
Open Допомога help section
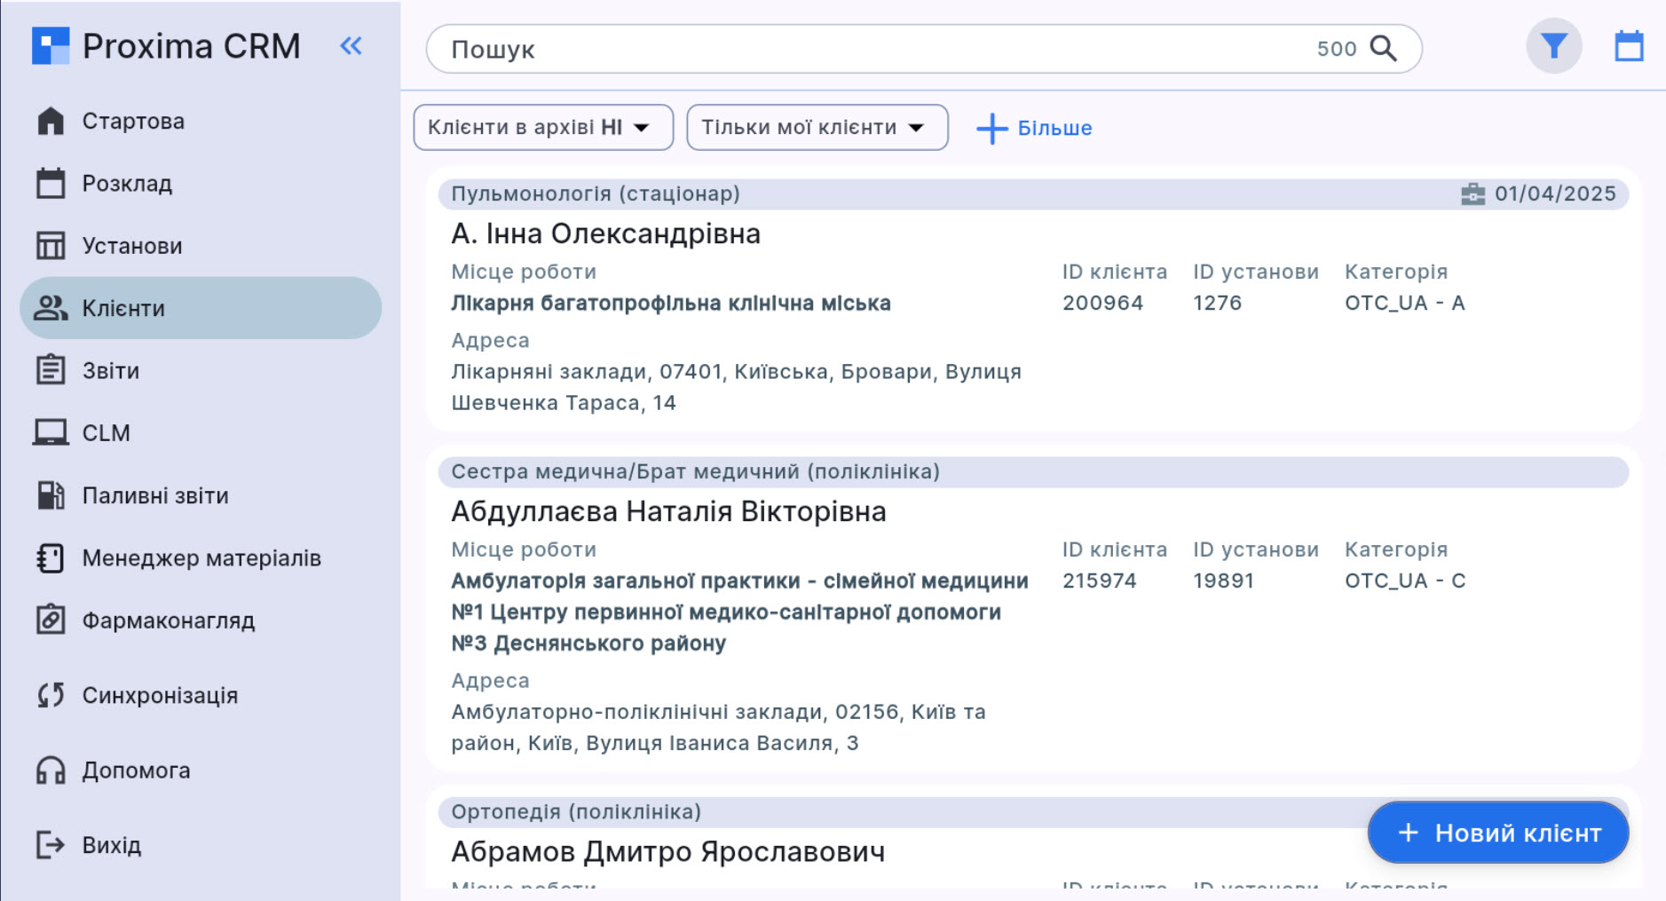(x=135, y=770)
